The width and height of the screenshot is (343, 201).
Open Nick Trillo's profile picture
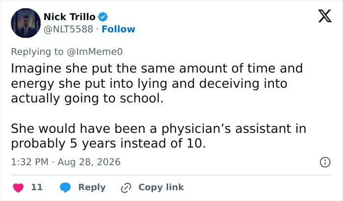(25, 23)
